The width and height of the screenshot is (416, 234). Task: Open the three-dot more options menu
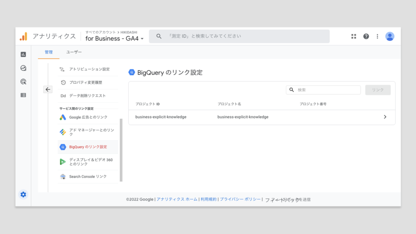377,37
